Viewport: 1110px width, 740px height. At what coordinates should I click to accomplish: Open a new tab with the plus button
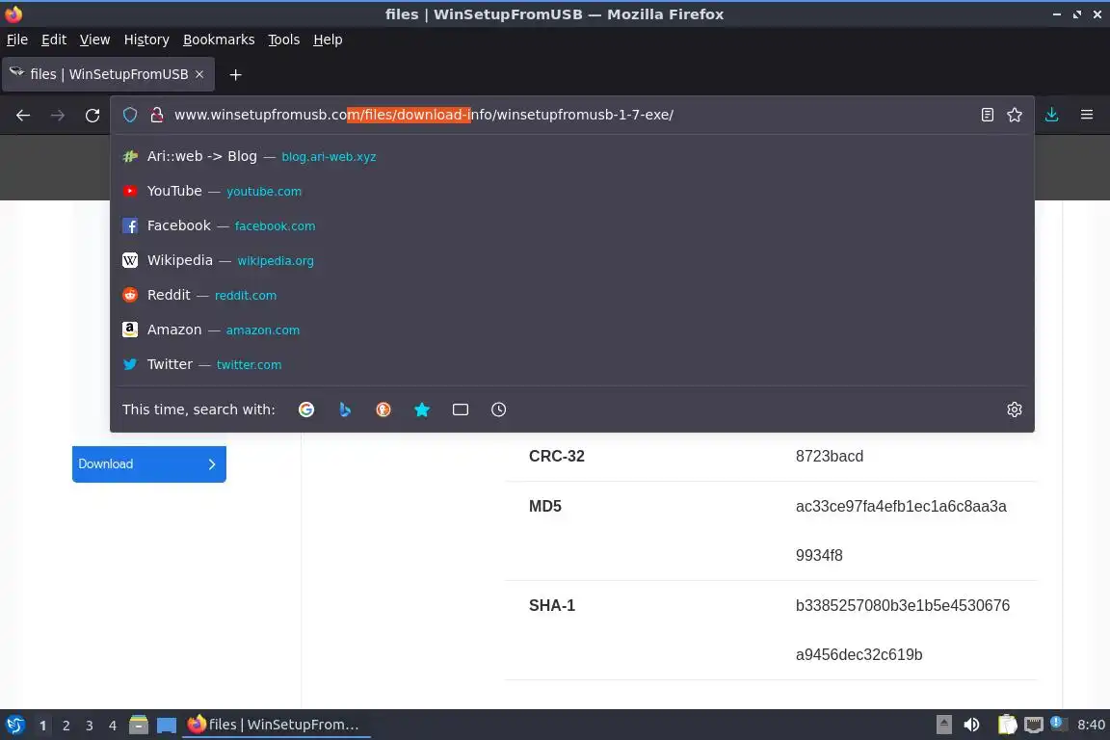point(236,74)
